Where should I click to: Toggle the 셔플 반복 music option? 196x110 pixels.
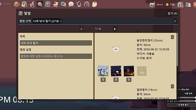(188, 93)
